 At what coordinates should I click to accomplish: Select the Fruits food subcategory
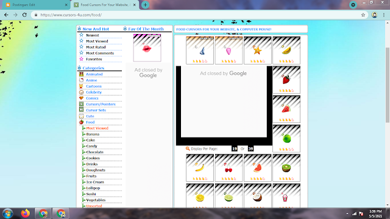tap(91, 176)
